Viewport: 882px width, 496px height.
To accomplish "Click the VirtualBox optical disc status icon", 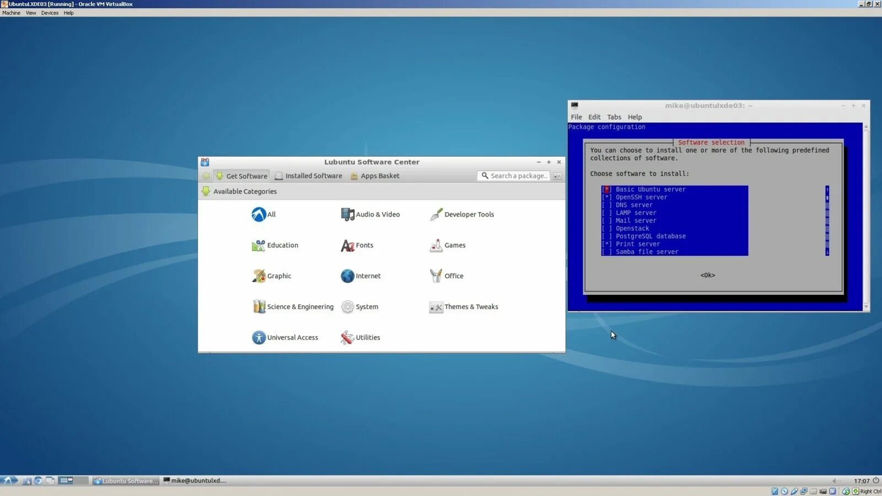I will pos(784,491).
